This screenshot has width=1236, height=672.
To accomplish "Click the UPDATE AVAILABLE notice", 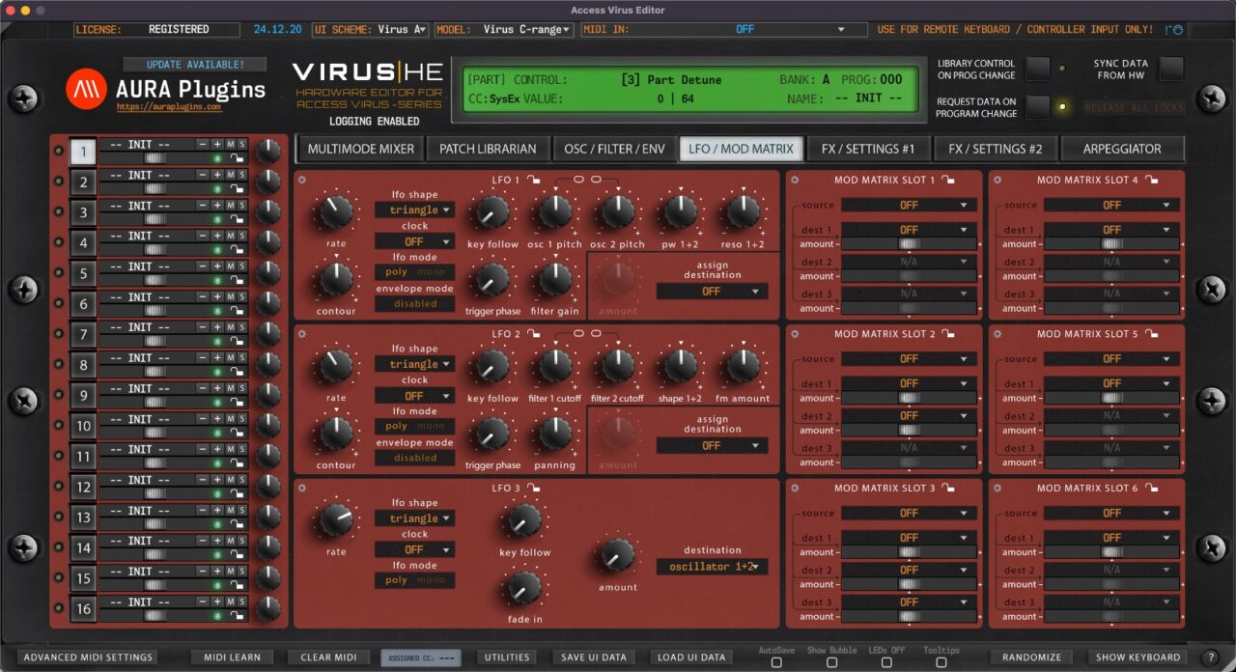I will click(194, 64).
